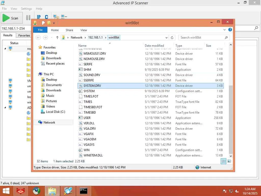The height and width of the screenshot is (196, 261).
Task: Open the Action Center flag icon
Action: (225, 191)
